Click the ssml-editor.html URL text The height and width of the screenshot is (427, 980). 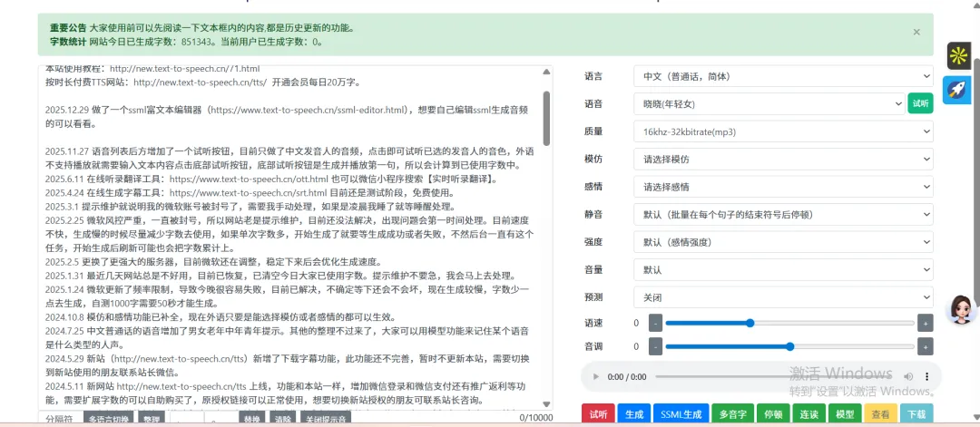[x=309, y=110]
